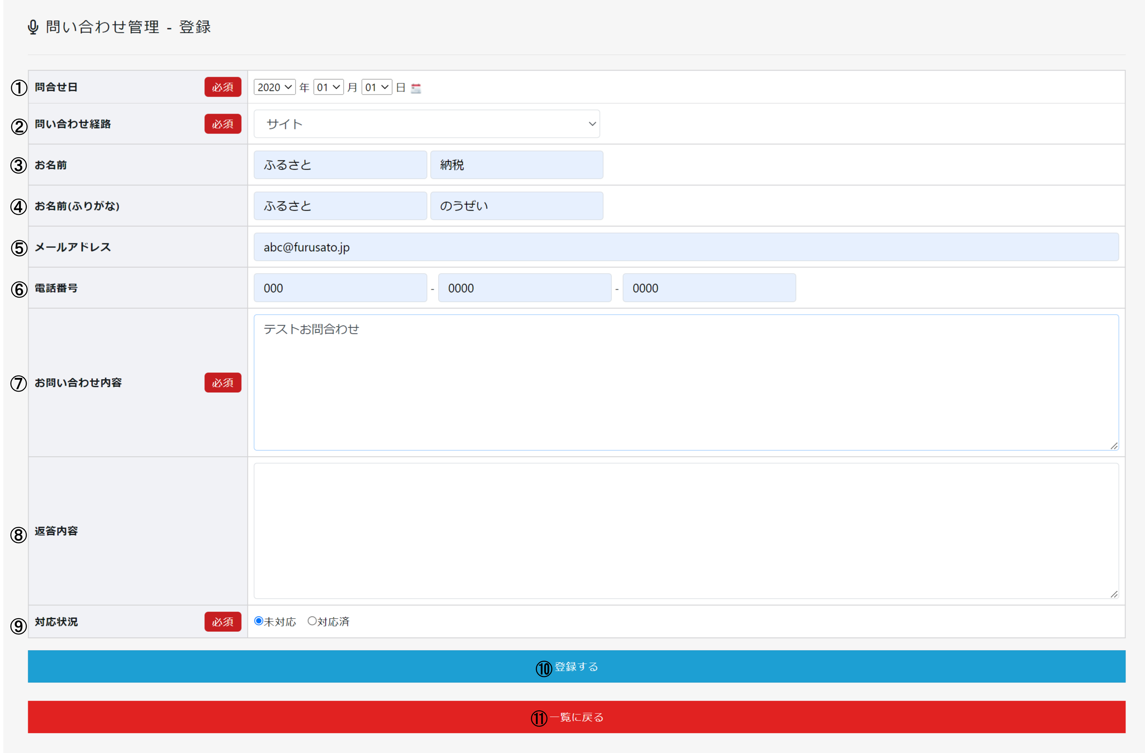The width and height of the screenshot is (1145, 753).
Task: Click the last phone number field
Action: [709, 288]
